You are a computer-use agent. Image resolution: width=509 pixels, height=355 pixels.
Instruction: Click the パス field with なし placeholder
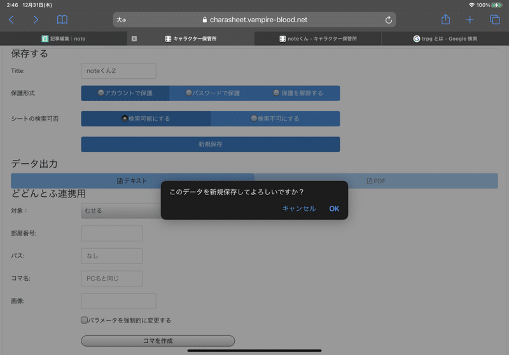pyautogui.click(x=112, y=256)
